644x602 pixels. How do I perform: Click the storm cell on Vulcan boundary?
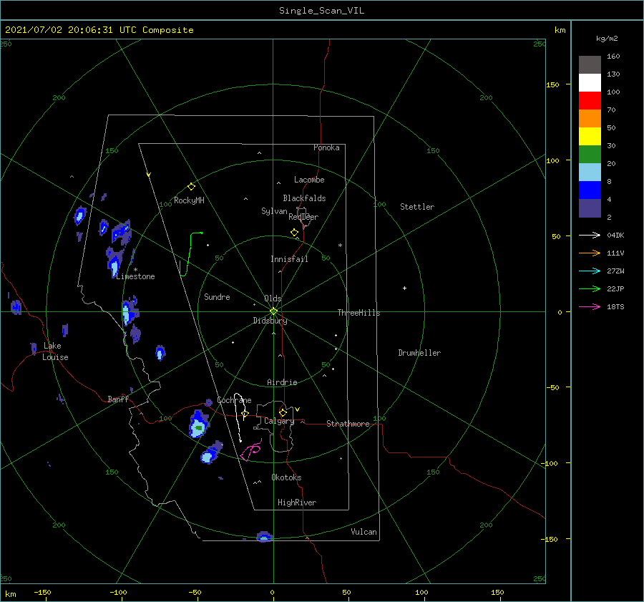point(264,537)
